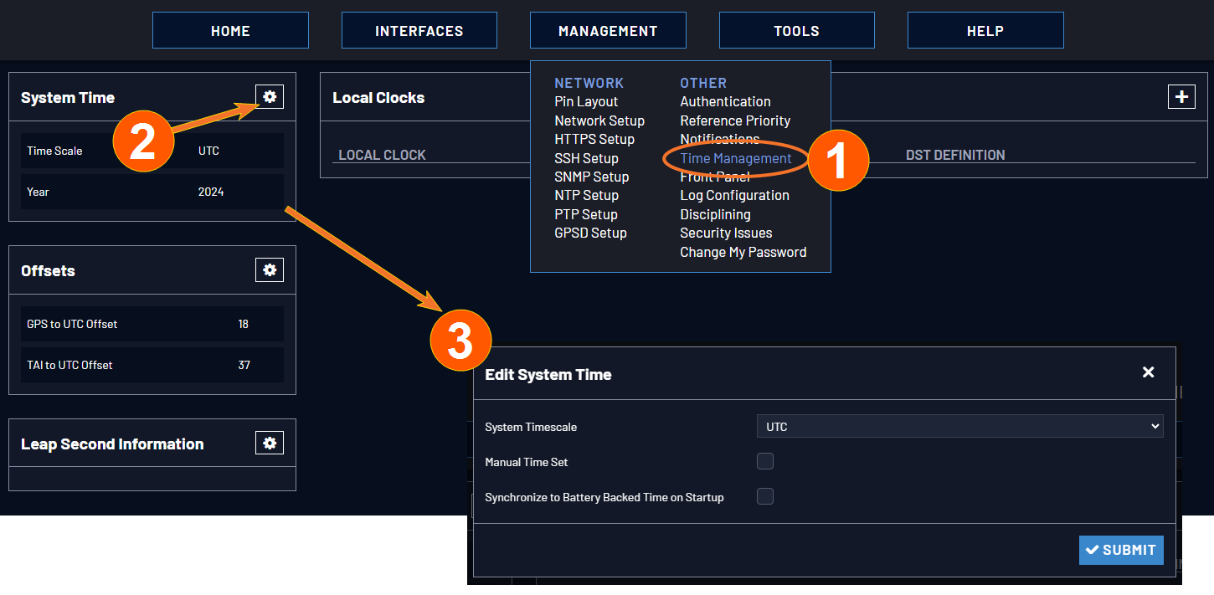Image resolution: width=1214 pixels, height=595 pixels.
Task: Click the LOCAL CLOCK column header
Action: [x=382, y=155]
